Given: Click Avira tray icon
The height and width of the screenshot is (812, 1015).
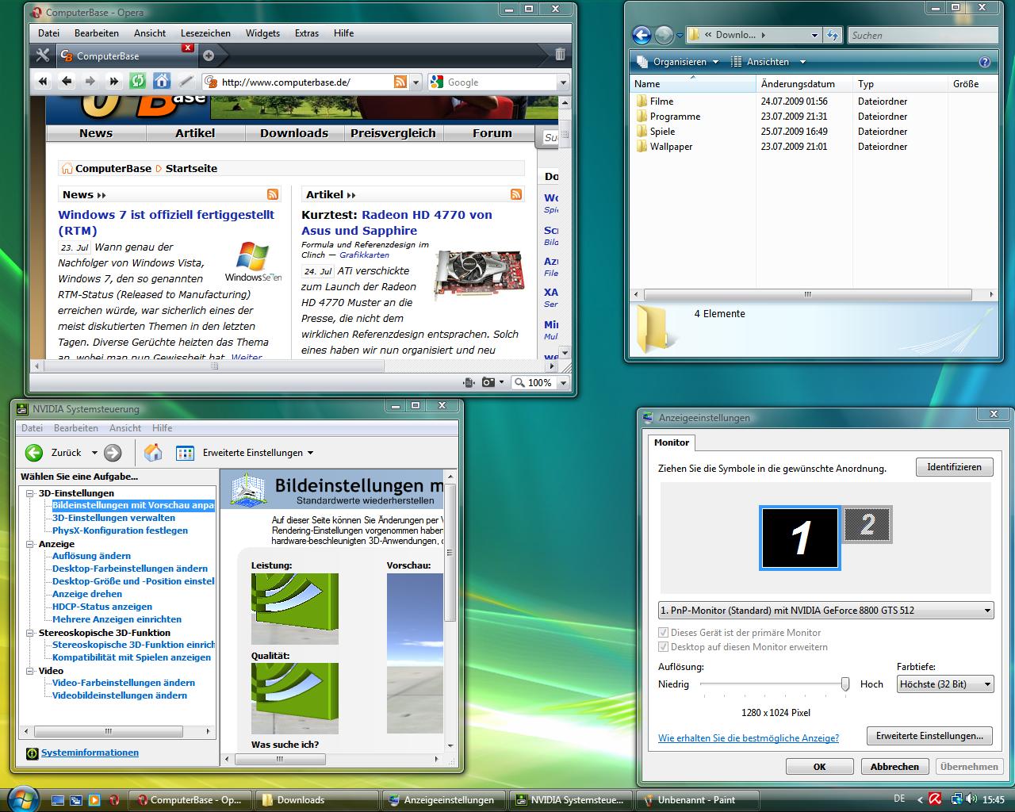Looking at the screenshot, I should pyautogui.click(x=936, y=799).
